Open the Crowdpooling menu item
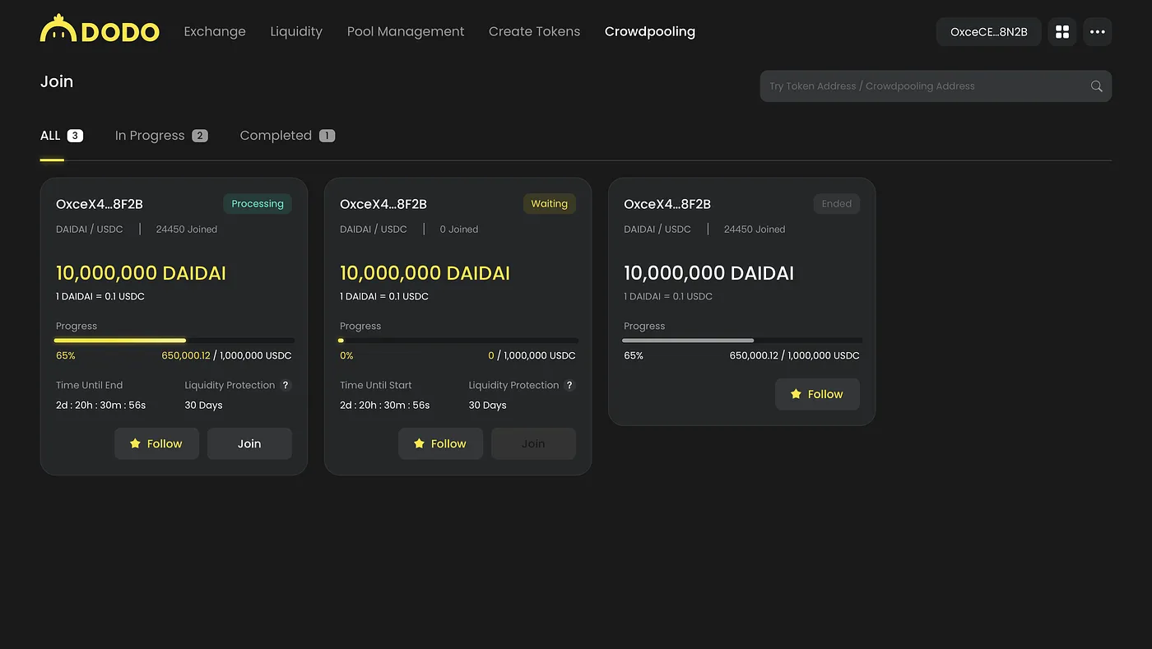The image size is (1152, 649). tap(649, 31)
